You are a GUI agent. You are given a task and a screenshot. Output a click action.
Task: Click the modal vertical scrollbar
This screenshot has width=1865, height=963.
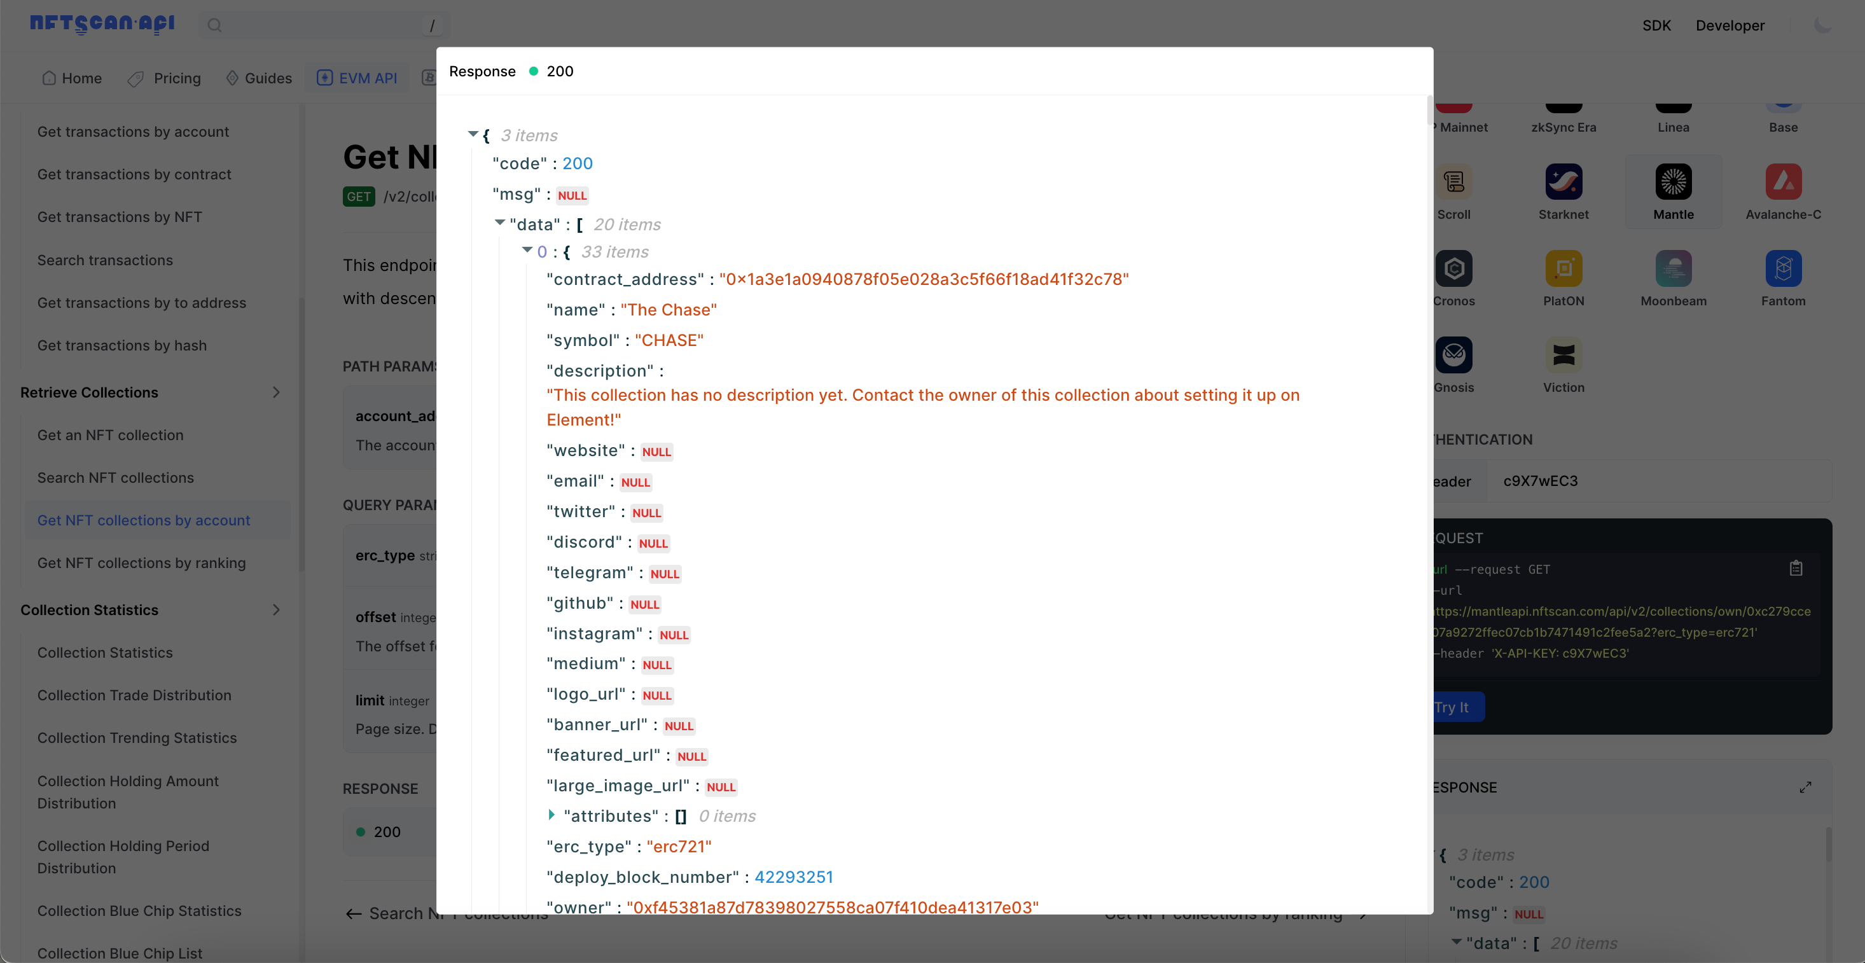click(x=1429, y=109)
